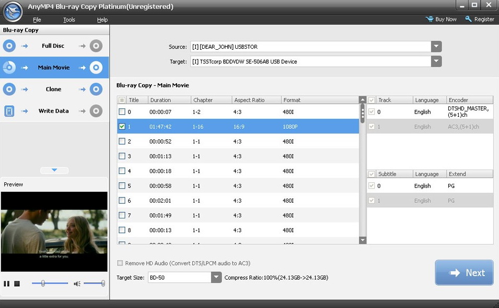The width and height of the screenshot is (499, 308).
Task: Open the Help menu
Action: [102, 20]
